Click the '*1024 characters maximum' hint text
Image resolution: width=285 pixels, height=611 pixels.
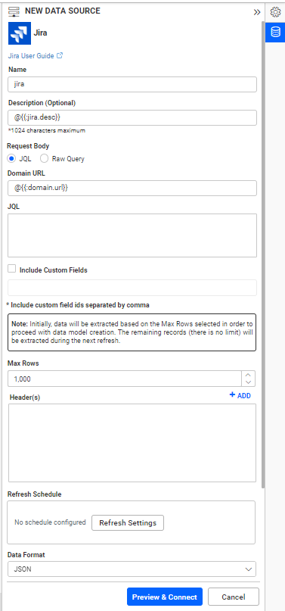point(47,130)
